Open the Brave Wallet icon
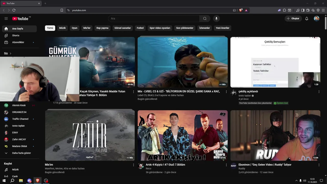327x184 pixels. click(308, 10)
